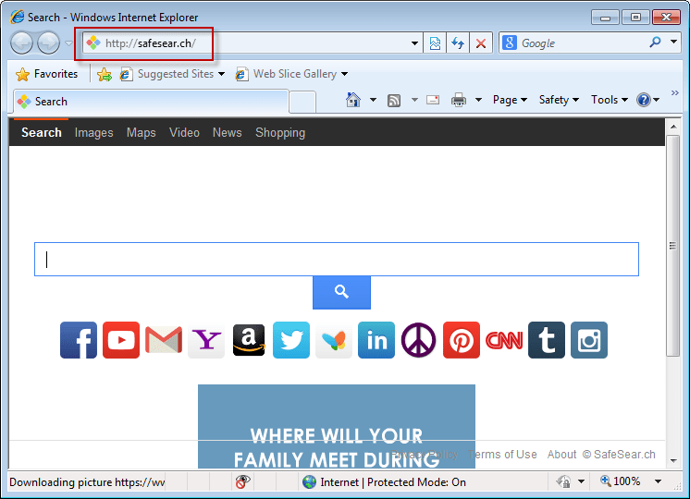Go forward with the Forward arrow
This screenshot has width=690, height=499.
pos(48,43)
